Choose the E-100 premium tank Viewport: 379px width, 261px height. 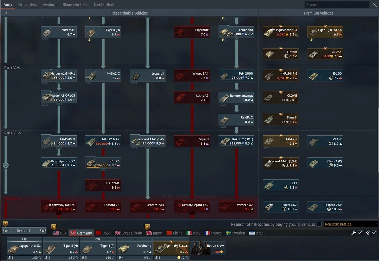coord(325,76)
